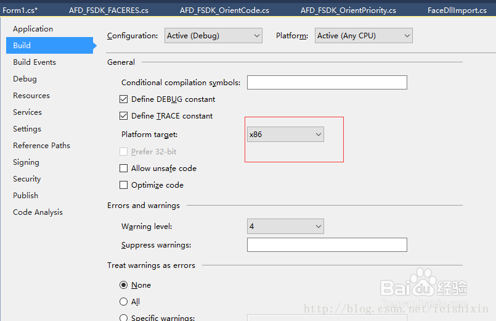Expand the Configuration dropdown
This screenshot has height=321, width=496.
click(x=213, y=35)
